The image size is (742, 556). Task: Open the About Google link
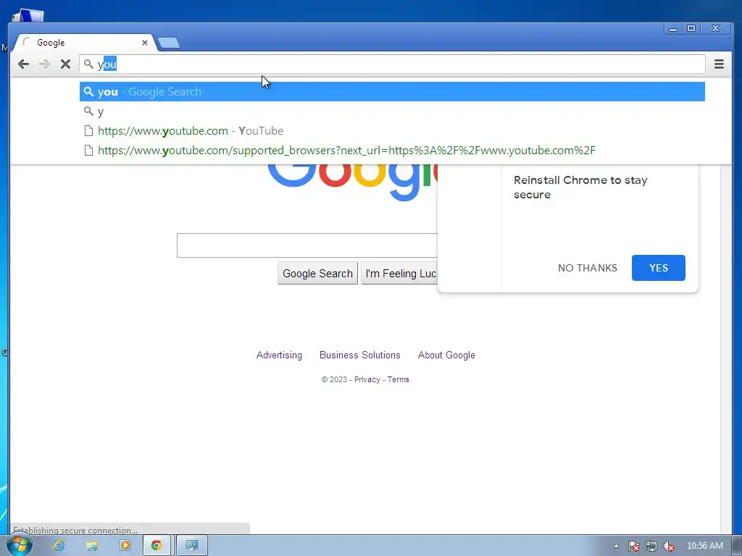pos(446,355)
